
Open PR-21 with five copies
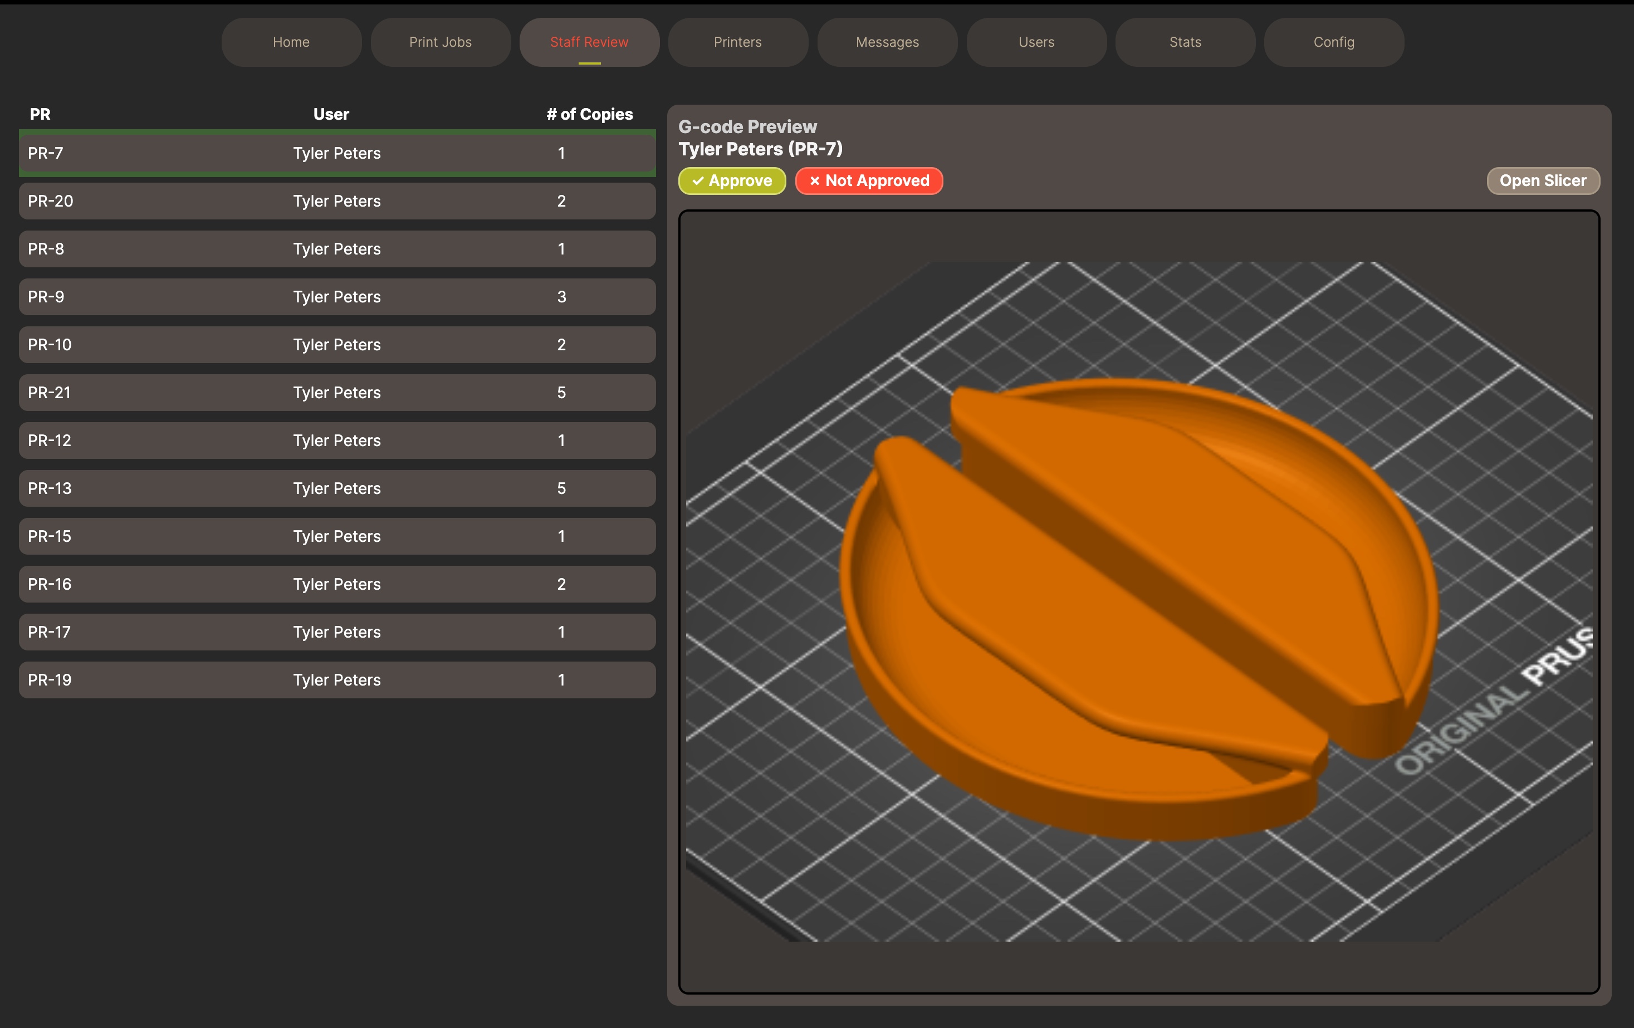[x=336, y=392]
